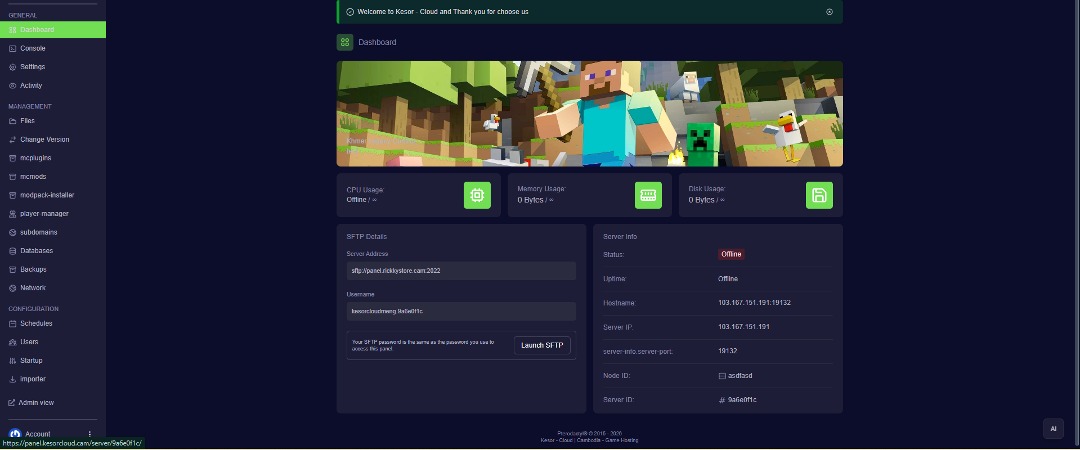Click the welcome message text in the banner
This screenshot has width=1080, height=450.
click(443, 12)
